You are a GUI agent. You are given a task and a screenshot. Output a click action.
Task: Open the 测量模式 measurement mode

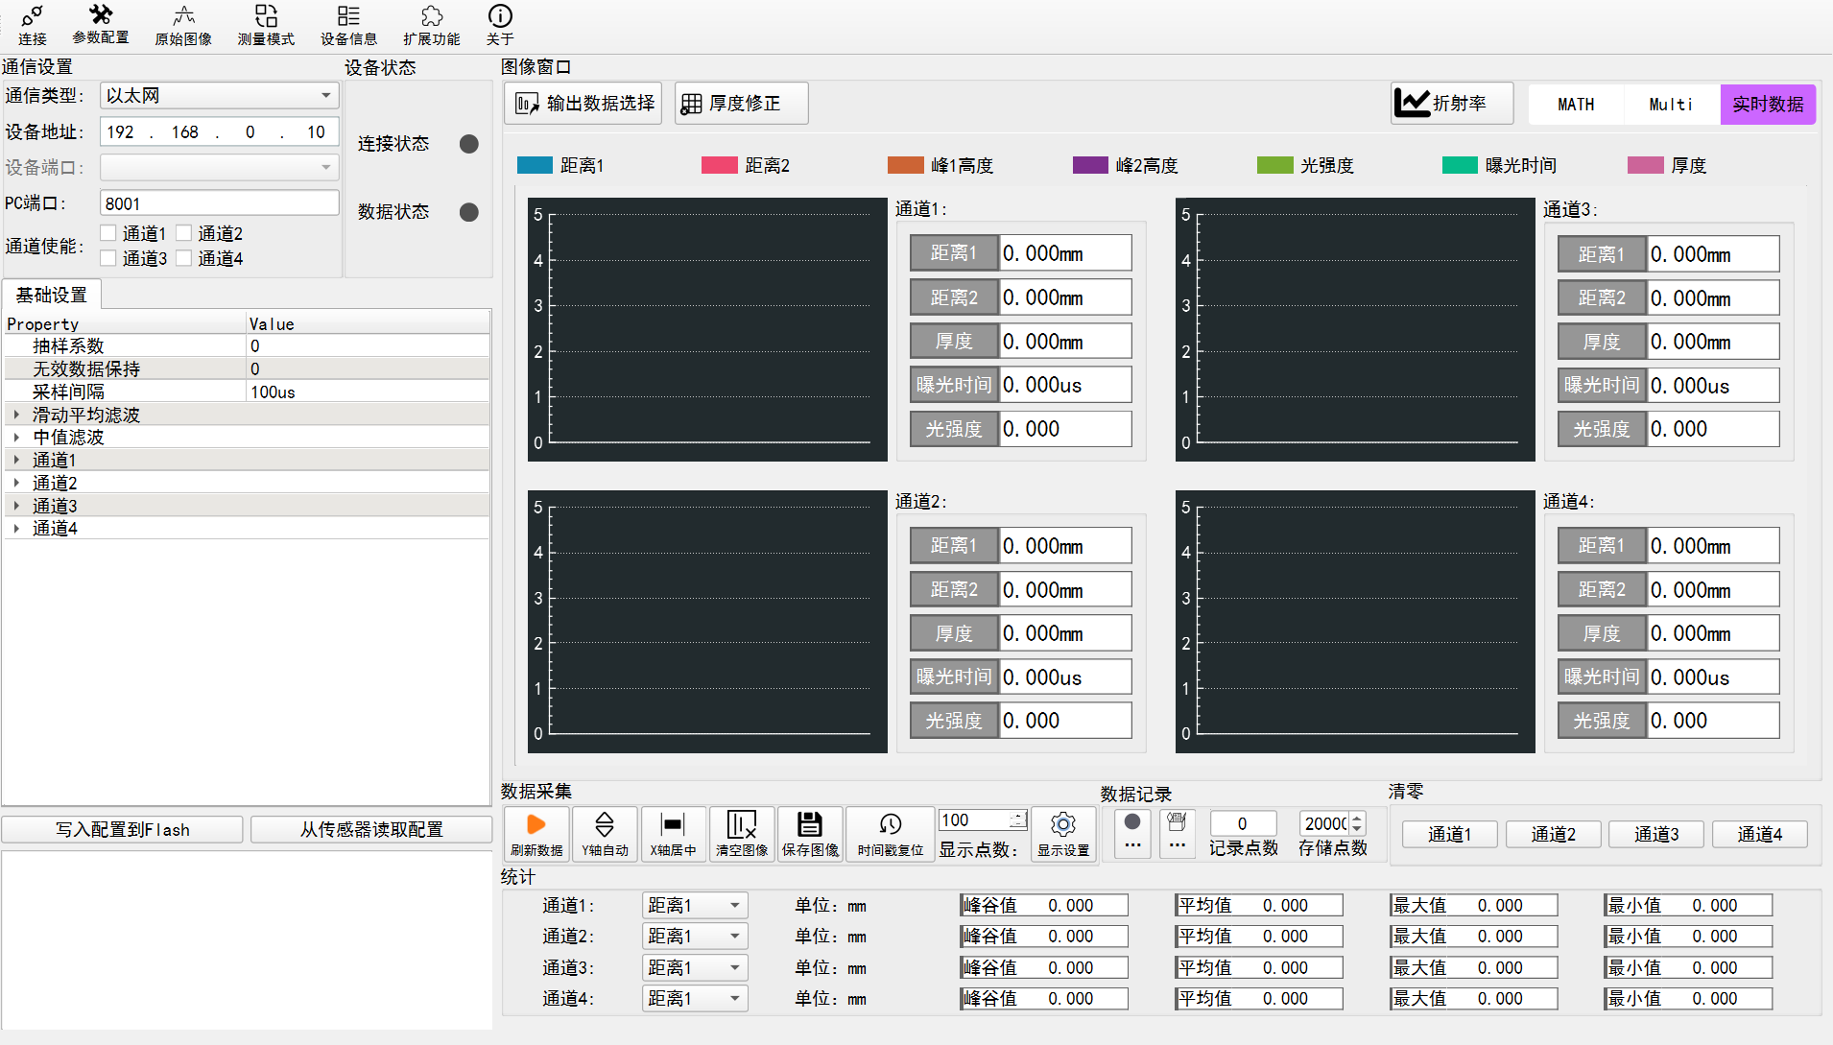(266, 25)
